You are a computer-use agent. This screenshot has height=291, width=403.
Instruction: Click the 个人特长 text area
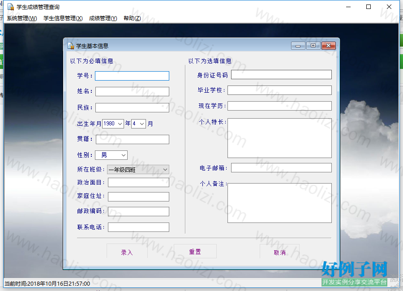click(279, 138)
